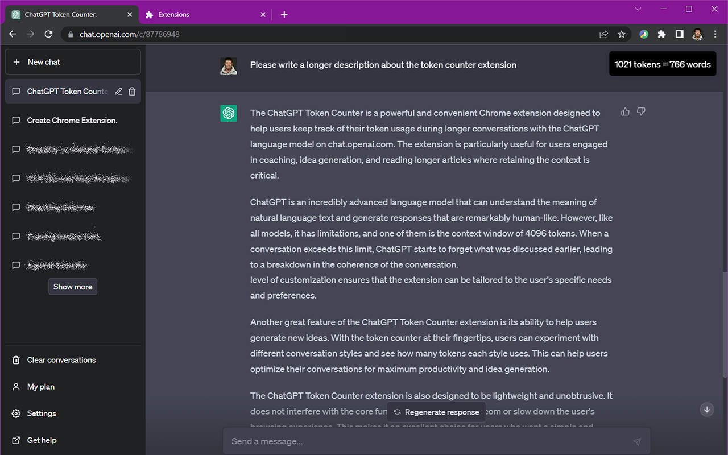Delete the ChatGPT Token Counter chat with the trash icon
Screen dimensions: 728x455
(x=132, y=92)
